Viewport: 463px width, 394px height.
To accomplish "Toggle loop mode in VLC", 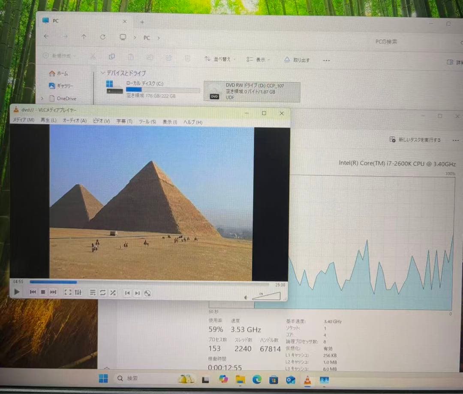I will [x=102, y=293].
